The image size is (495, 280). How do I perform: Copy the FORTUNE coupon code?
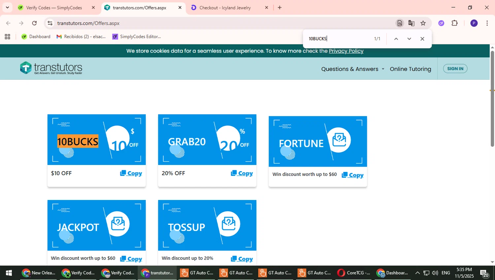point(352,175)
